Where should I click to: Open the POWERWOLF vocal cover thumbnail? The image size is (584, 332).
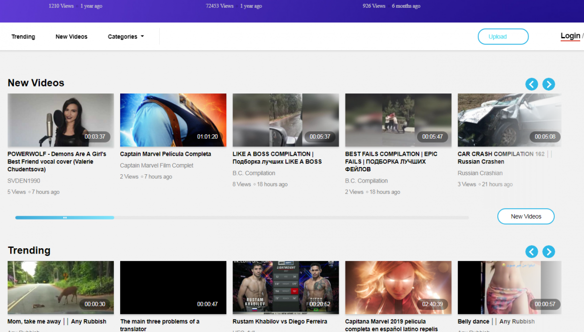pyautogui.click(x=61, y=120)
